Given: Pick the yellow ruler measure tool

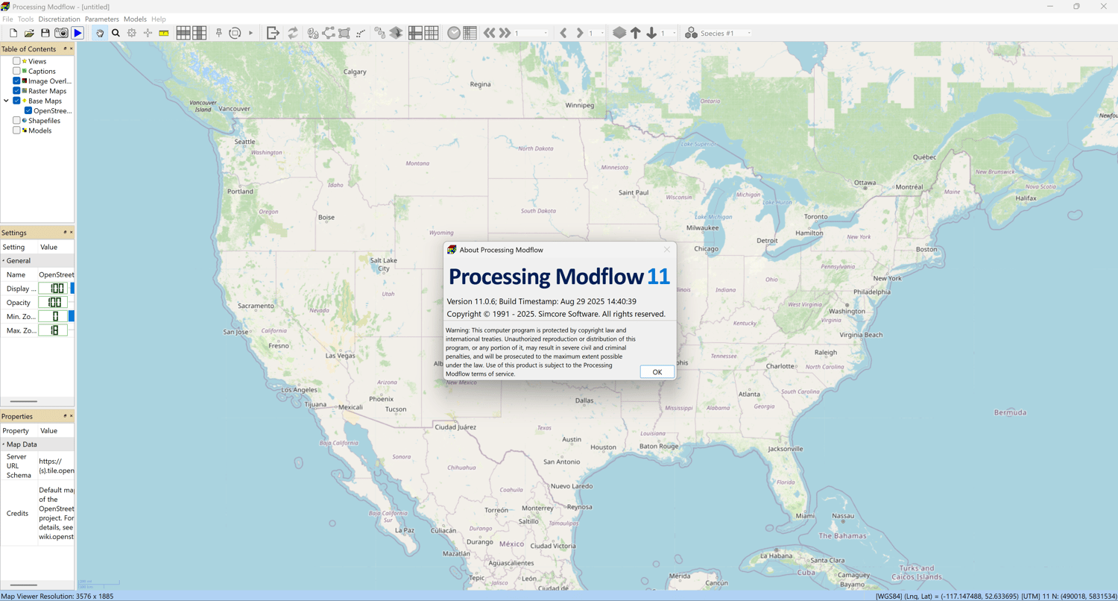Looking at the screenshot, I should tap(164, 33).
